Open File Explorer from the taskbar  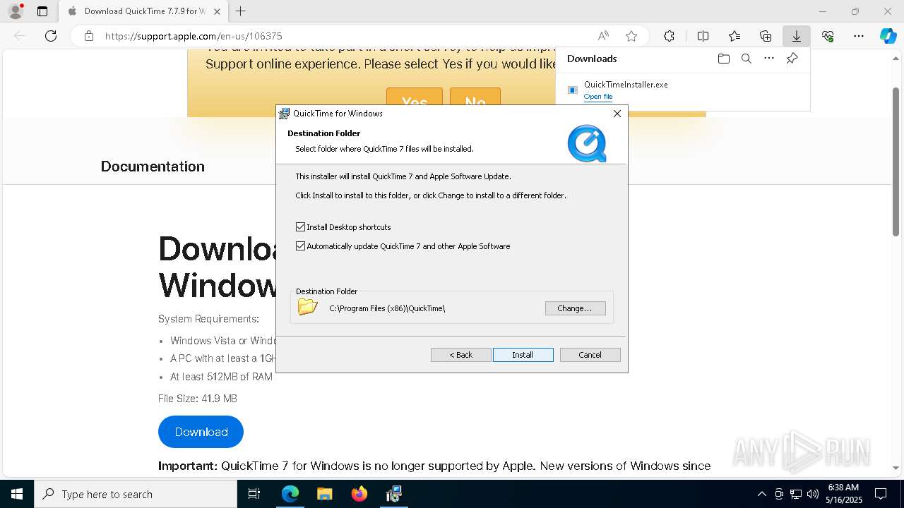click(324, 494)
